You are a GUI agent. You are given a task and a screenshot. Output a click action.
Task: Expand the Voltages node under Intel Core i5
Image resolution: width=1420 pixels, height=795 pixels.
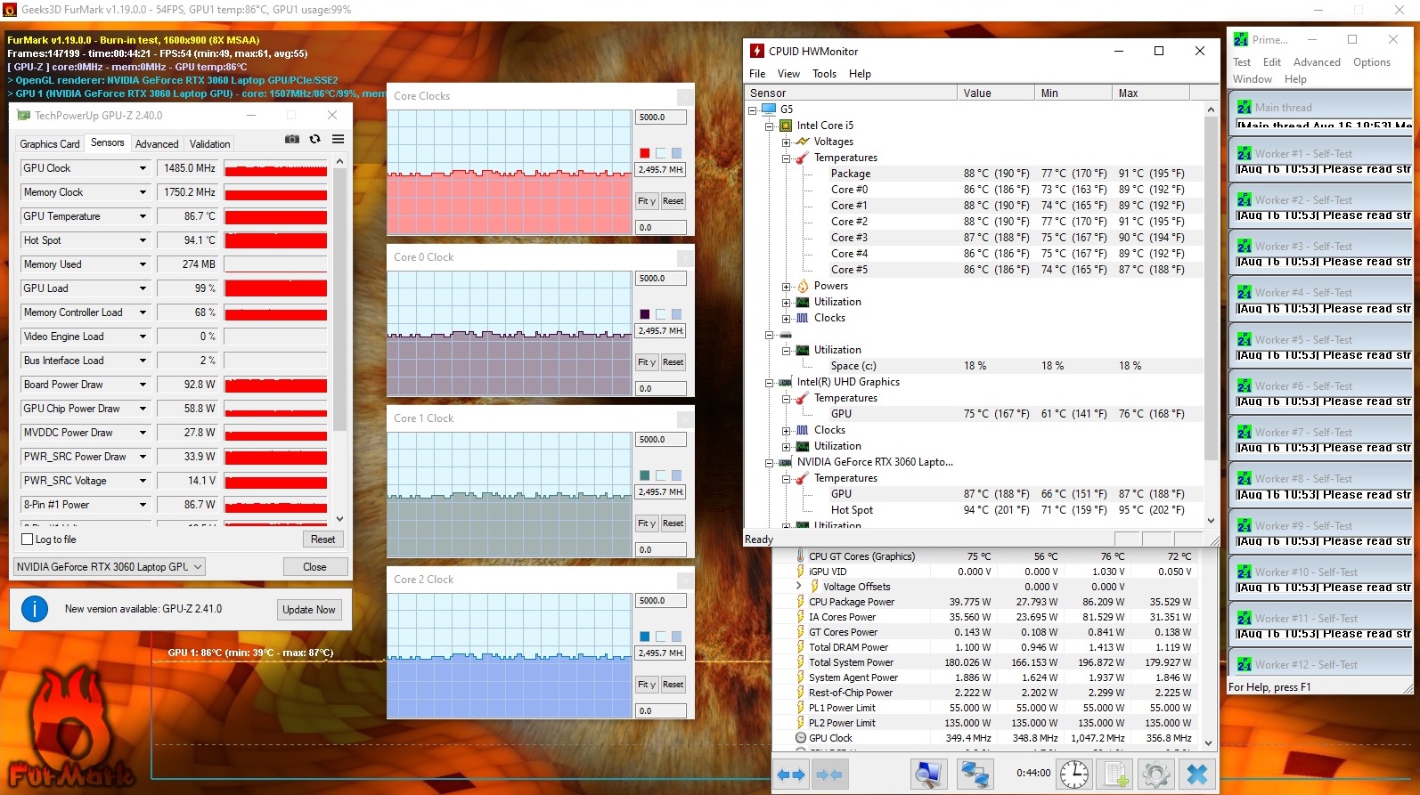point(786,142)
